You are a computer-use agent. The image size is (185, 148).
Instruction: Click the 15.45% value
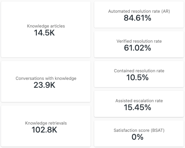tap(138, 107)
